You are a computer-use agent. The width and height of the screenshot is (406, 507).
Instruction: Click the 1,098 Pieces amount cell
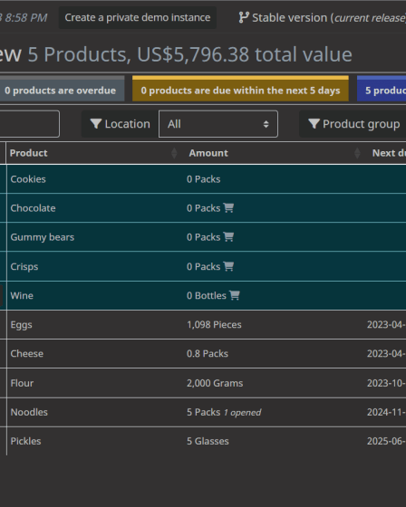click(214, 325)
